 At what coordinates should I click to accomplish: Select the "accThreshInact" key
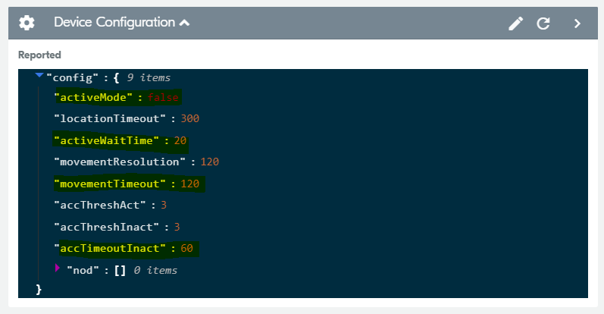[106, 227]
